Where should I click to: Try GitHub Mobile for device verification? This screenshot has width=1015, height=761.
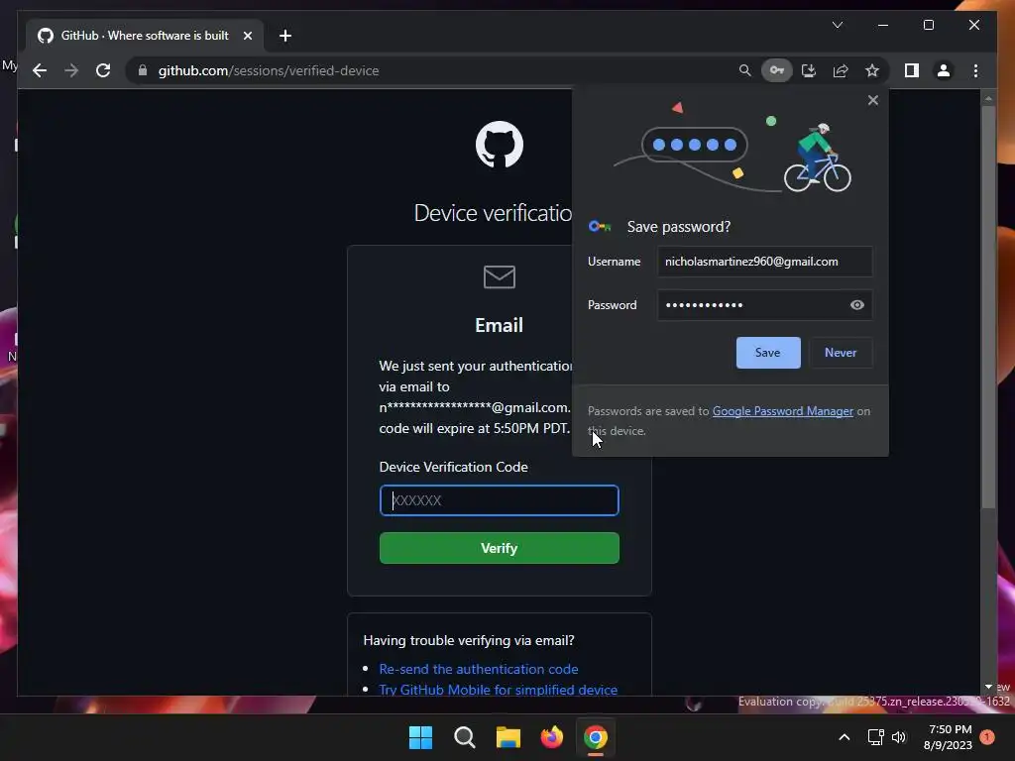[498, 690]
